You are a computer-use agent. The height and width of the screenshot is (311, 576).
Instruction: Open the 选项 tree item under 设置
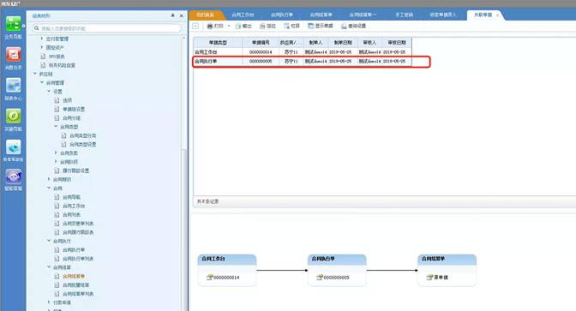click(67, 100)
